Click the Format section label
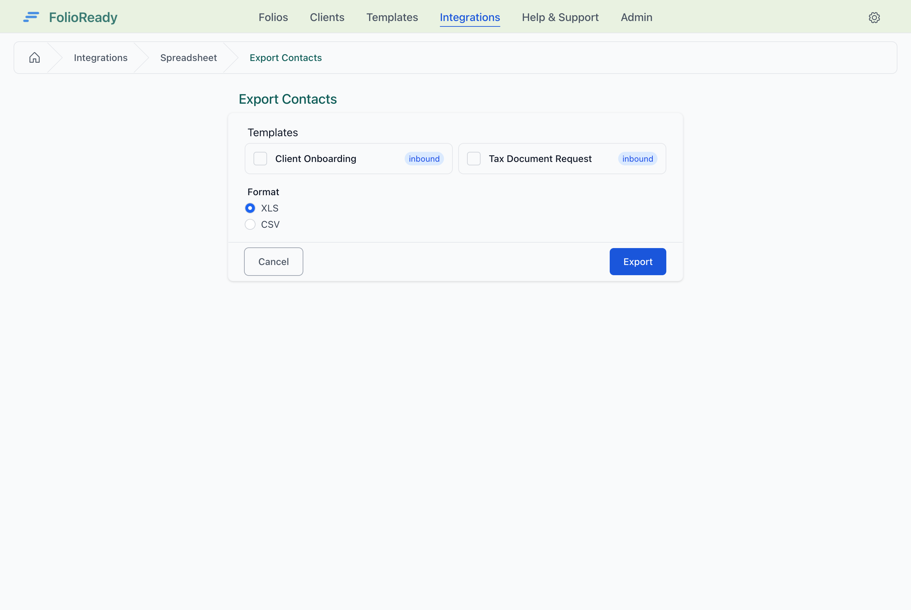The height and width of the screenshot is (610, 911). (x=263, y=192)
